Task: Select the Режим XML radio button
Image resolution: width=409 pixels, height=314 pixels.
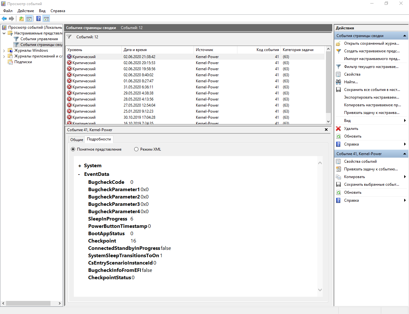Action: (x=136, y=149)
